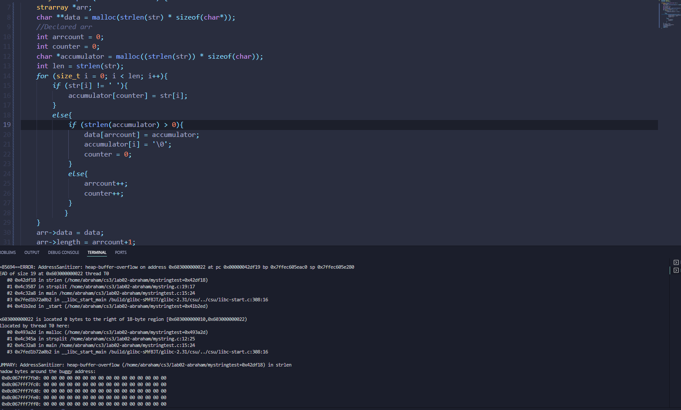Viewport: 681px width, 410px height.
Task: Click the code minimap preview
Action: pyautogui.click(x=667, y=14)
